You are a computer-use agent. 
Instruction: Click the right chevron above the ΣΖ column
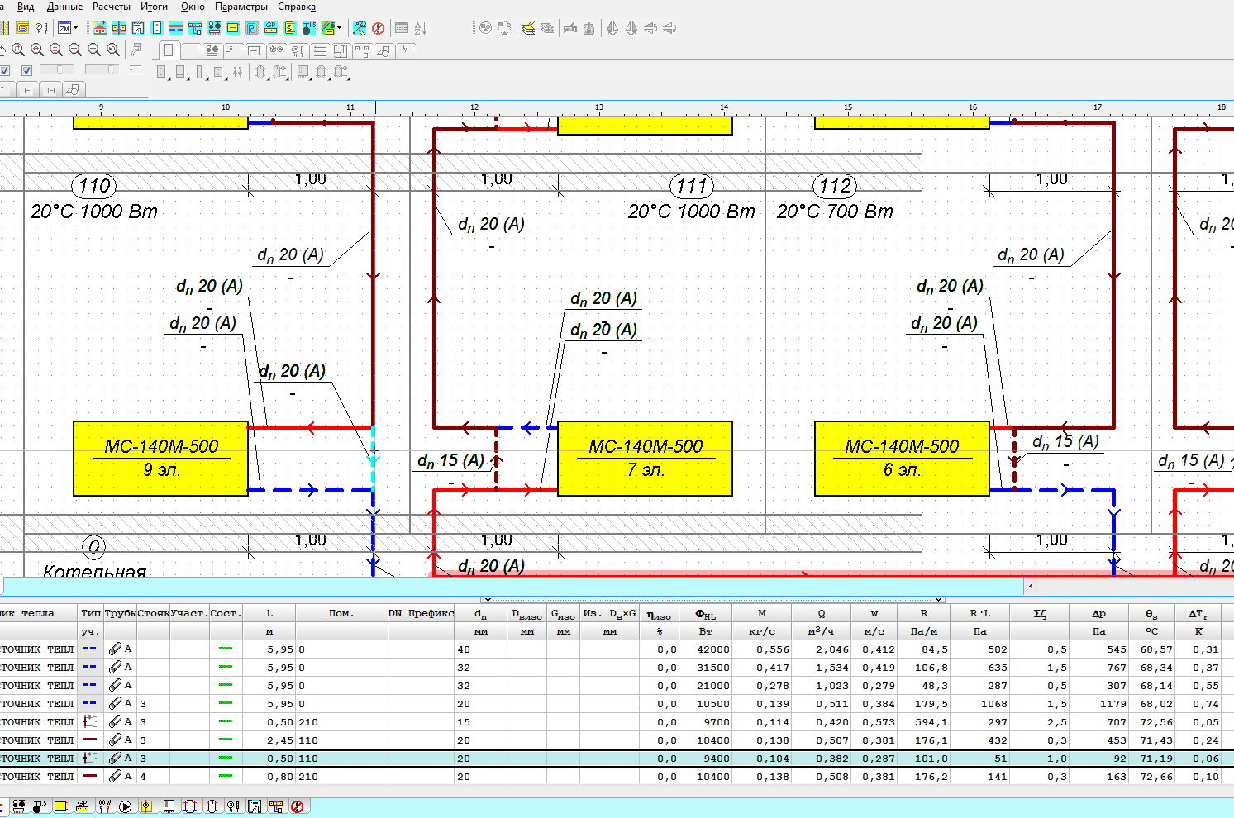pos(939,600)
